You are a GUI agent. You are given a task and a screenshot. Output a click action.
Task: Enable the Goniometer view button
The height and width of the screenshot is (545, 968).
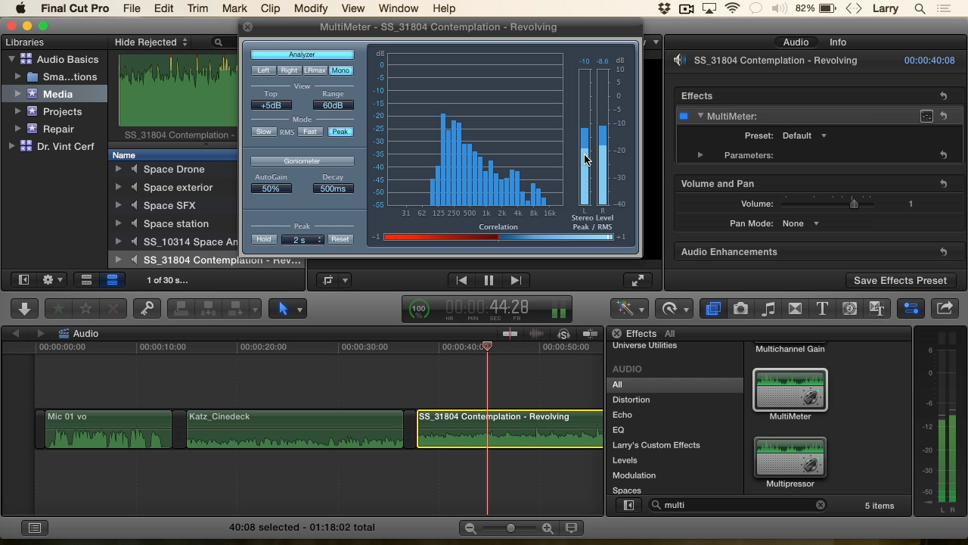click(x=302, y=161)
